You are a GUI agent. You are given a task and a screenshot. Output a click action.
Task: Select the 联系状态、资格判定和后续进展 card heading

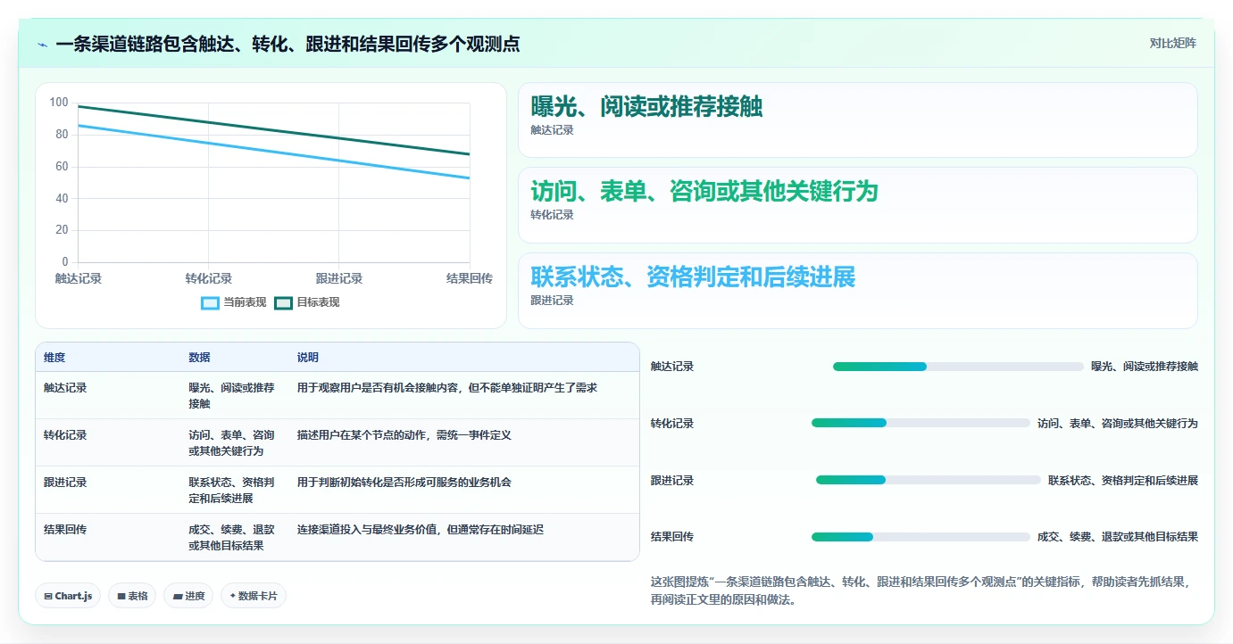coord(693,277)
